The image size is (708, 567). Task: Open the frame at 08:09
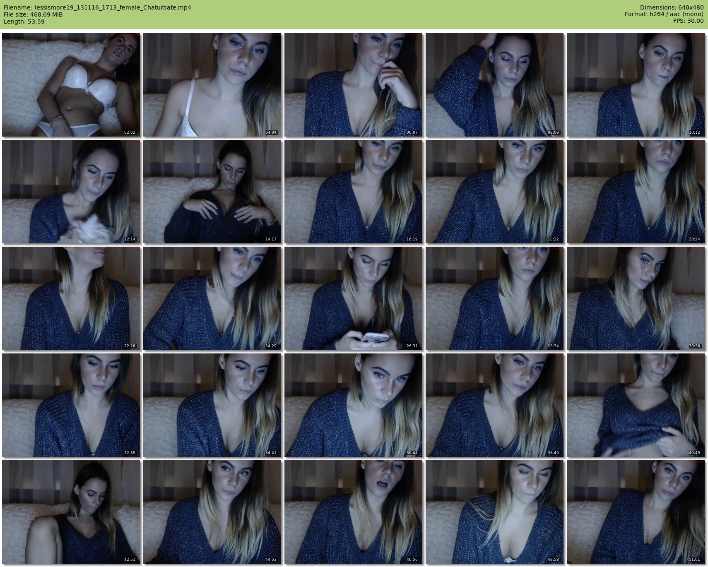tap(494, 85)
